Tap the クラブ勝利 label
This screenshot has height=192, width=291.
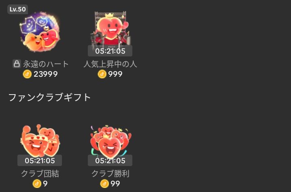110,174
